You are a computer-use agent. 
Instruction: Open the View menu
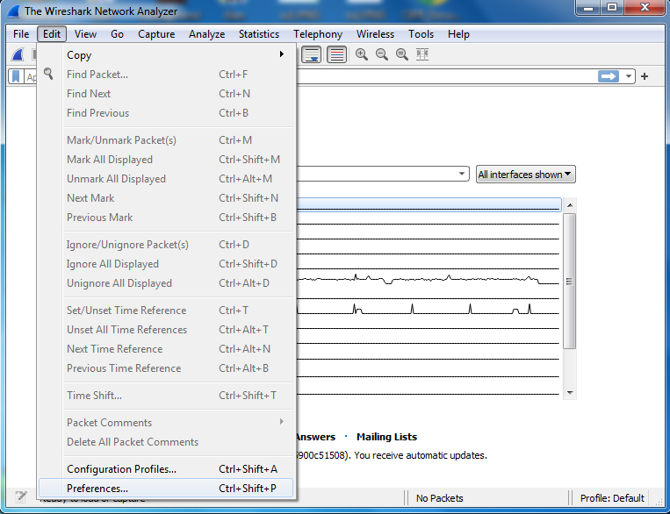pos(85,34)
